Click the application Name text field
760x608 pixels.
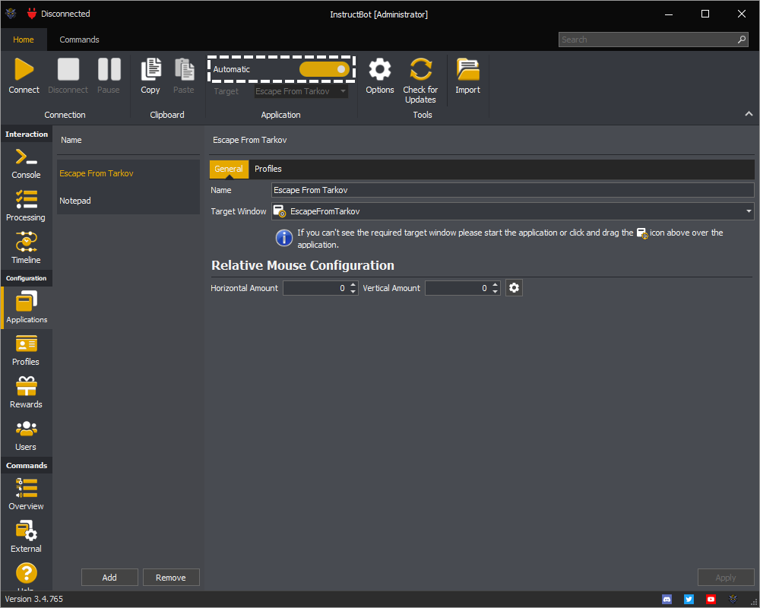(x=513, y=190)
